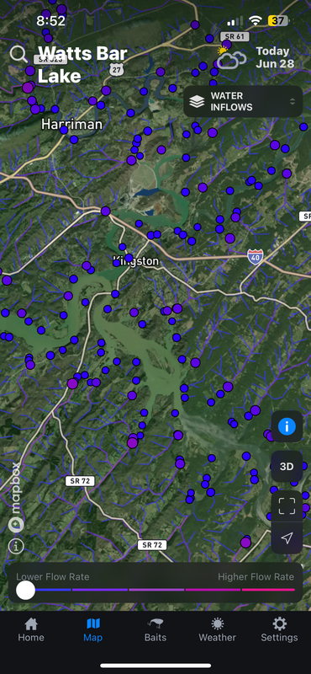Open the Settings tab
311x674 pixels.
(x=279, y=629)
